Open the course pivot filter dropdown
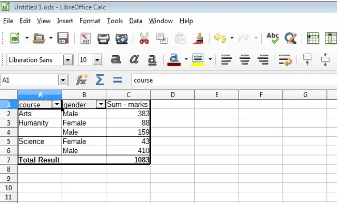The image size is (337, 205). 57,104
